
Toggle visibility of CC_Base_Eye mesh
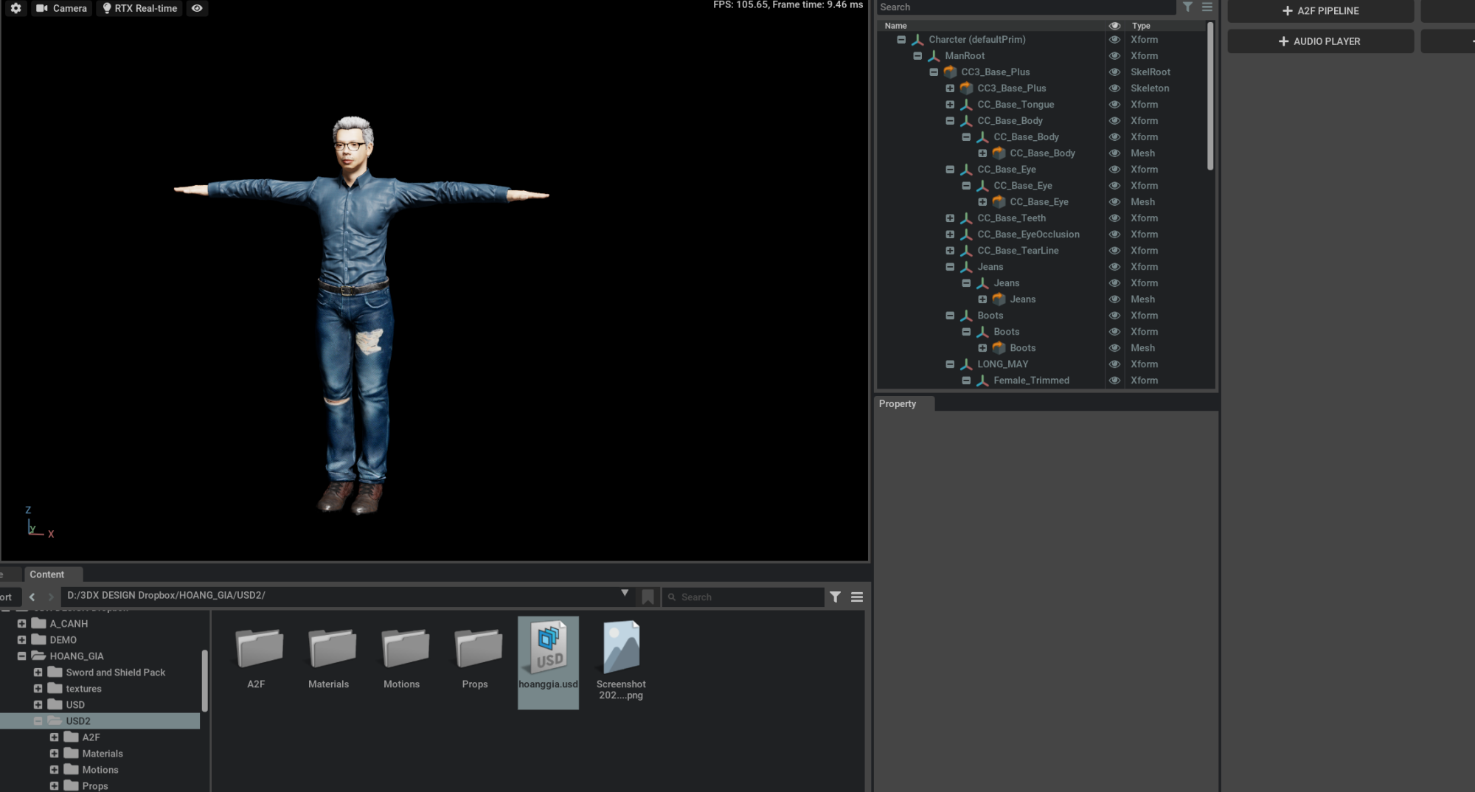(1114, 202)
